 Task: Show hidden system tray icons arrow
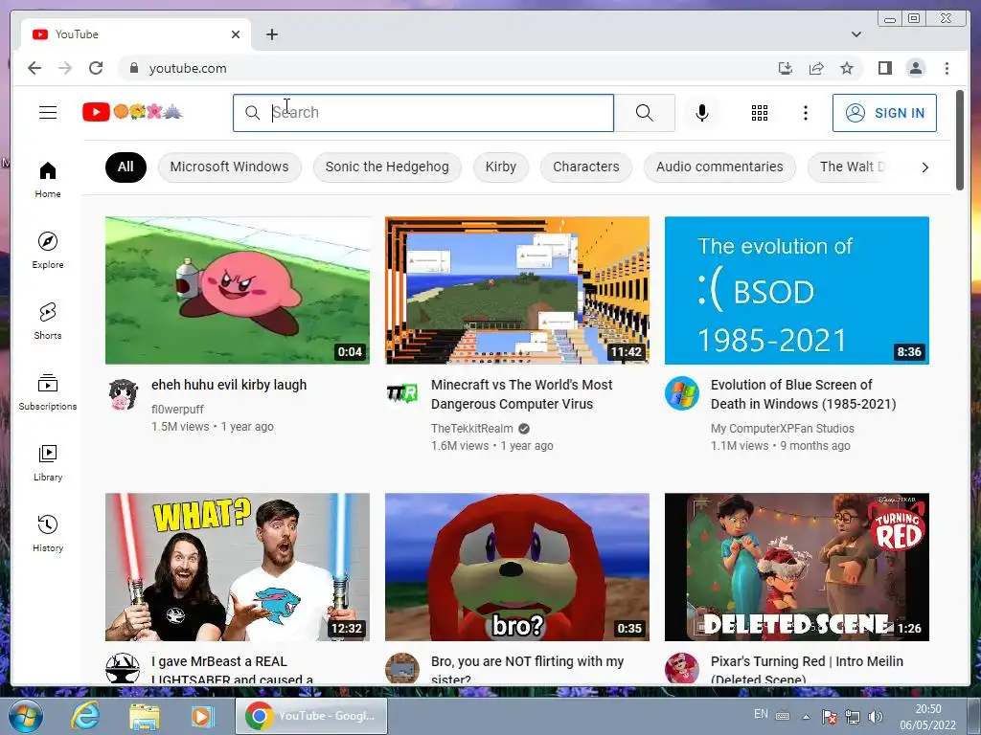806,716
